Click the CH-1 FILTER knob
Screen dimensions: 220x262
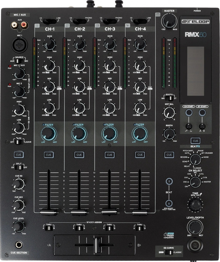[49, 134]
